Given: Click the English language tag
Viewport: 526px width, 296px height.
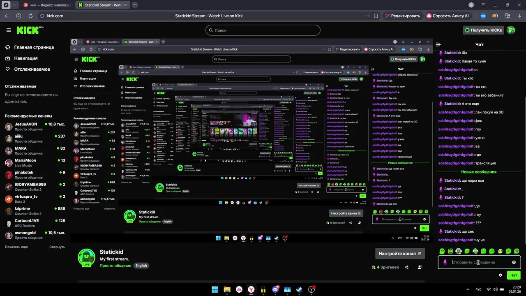Looking at the screenshot, I should coord(141,266).
